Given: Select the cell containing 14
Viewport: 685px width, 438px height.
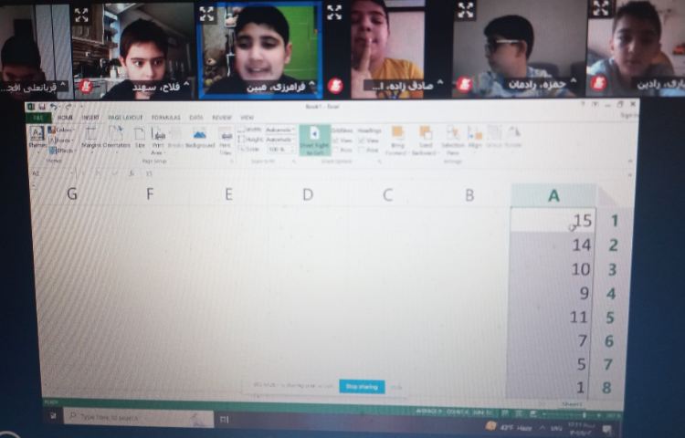Looking at the screenshot, I should pos(552,245).
